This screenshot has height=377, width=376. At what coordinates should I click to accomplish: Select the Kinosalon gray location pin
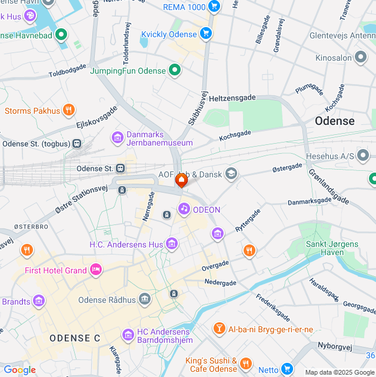tap(361, 57)
